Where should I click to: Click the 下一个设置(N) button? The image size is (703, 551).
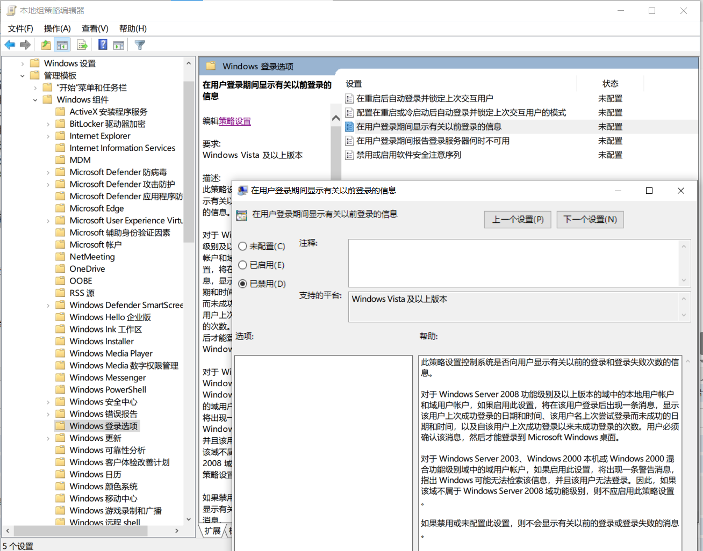[590, 219]
